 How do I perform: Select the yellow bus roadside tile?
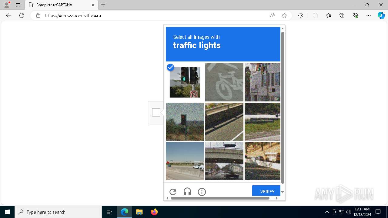[x=263, y=161]
